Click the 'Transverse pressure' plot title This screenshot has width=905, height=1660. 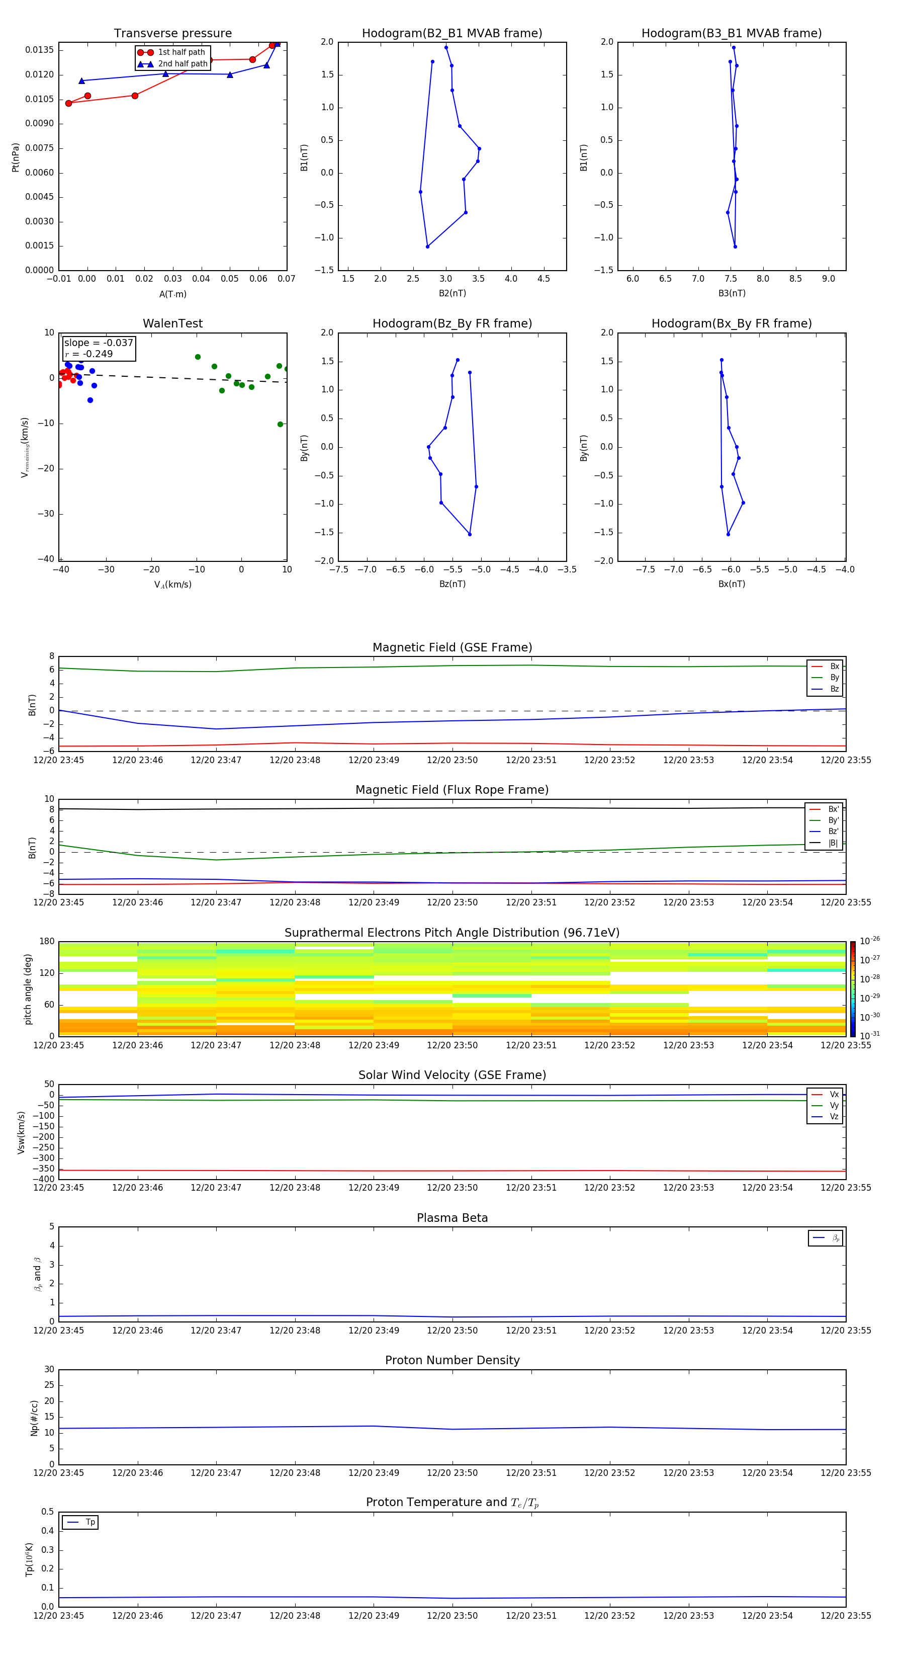[x=172, y=34]
